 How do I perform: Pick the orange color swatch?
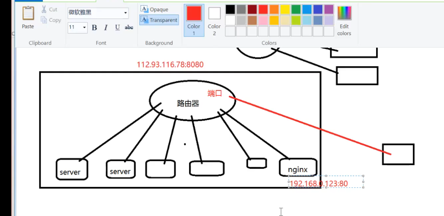[274, 9]
